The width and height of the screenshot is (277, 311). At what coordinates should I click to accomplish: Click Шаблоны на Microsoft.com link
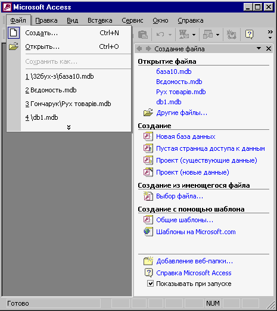[x=196, y=232]
